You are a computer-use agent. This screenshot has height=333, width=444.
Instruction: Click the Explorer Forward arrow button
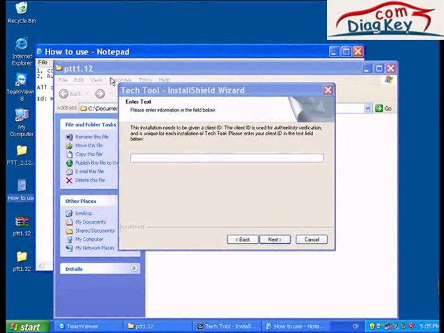[x=100, y=93]
